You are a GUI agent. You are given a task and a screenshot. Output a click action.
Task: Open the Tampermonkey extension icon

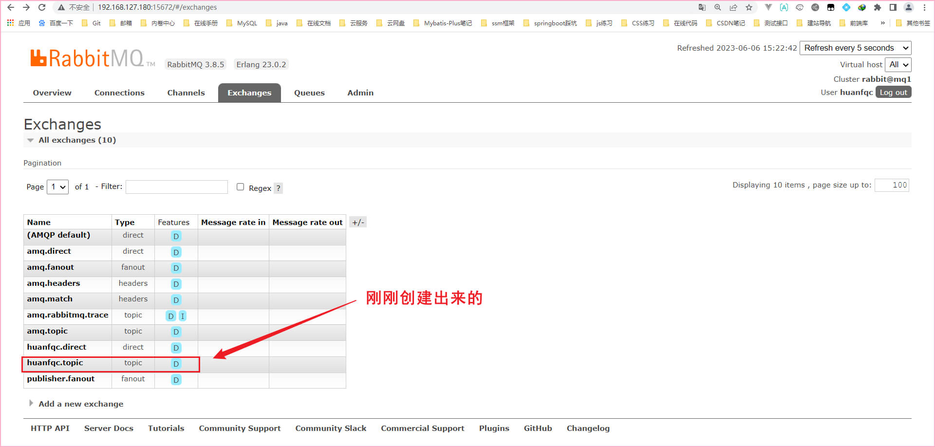[831, 7]
